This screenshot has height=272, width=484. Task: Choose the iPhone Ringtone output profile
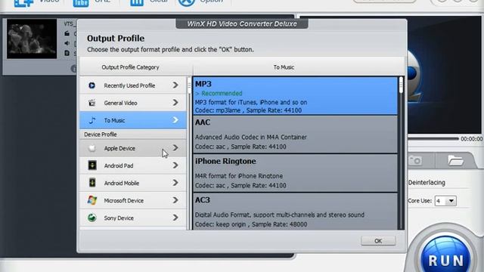click(x=295, y=173)
